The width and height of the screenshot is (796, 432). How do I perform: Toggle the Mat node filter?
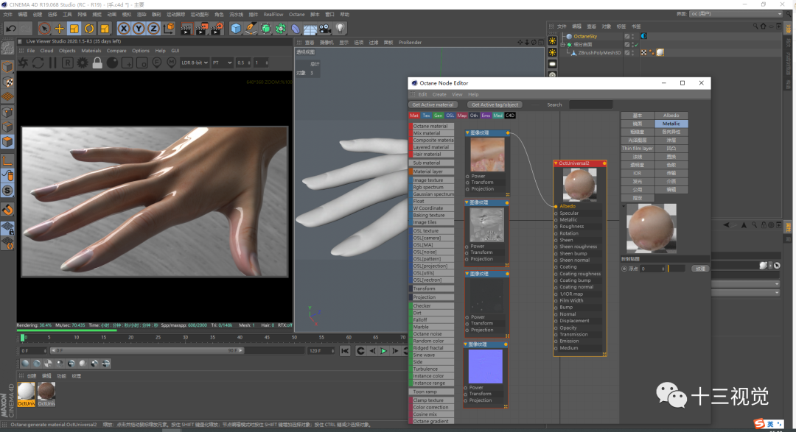tap(414, 116)
